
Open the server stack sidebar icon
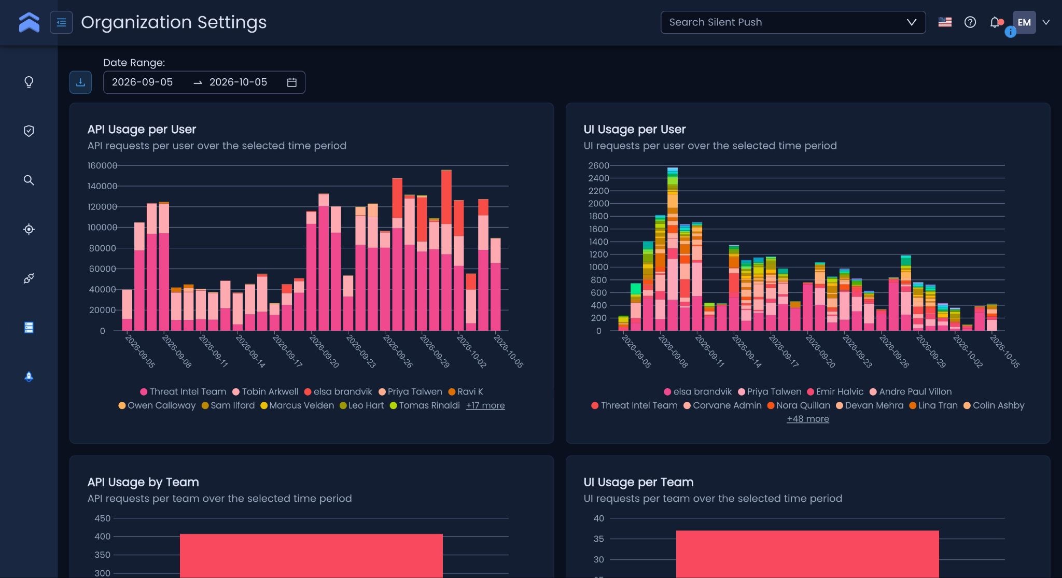pos(29,328)
